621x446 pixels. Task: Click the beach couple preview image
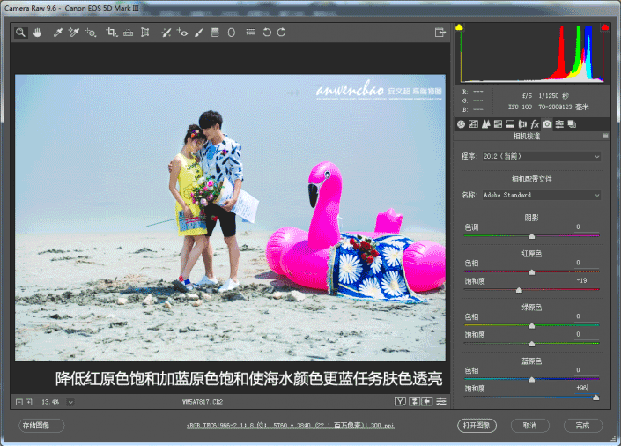click(x=230, y=218)
